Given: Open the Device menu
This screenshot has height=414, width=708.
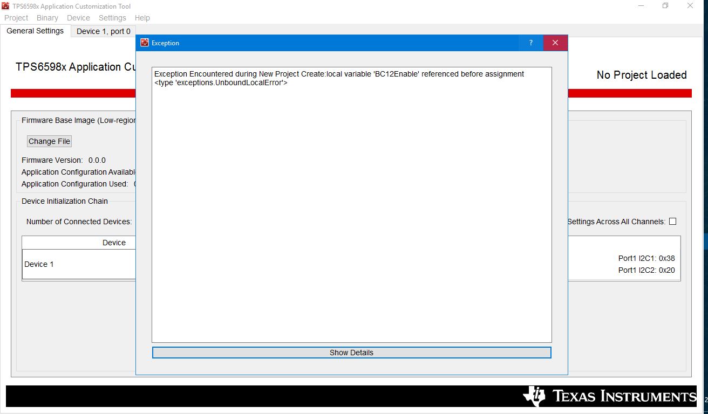Looking at the screenshot, I should pos(78,18).
